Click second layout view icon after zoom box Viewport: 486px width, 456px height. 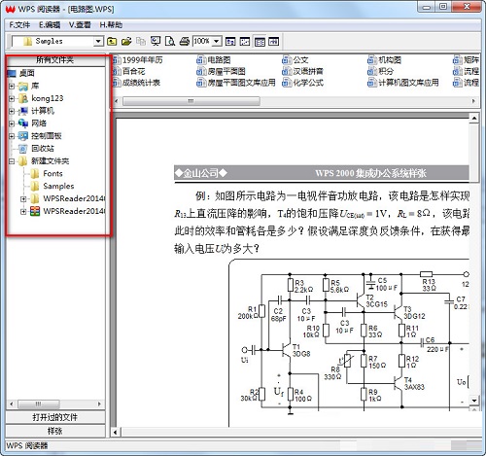(x=245, y=41)
